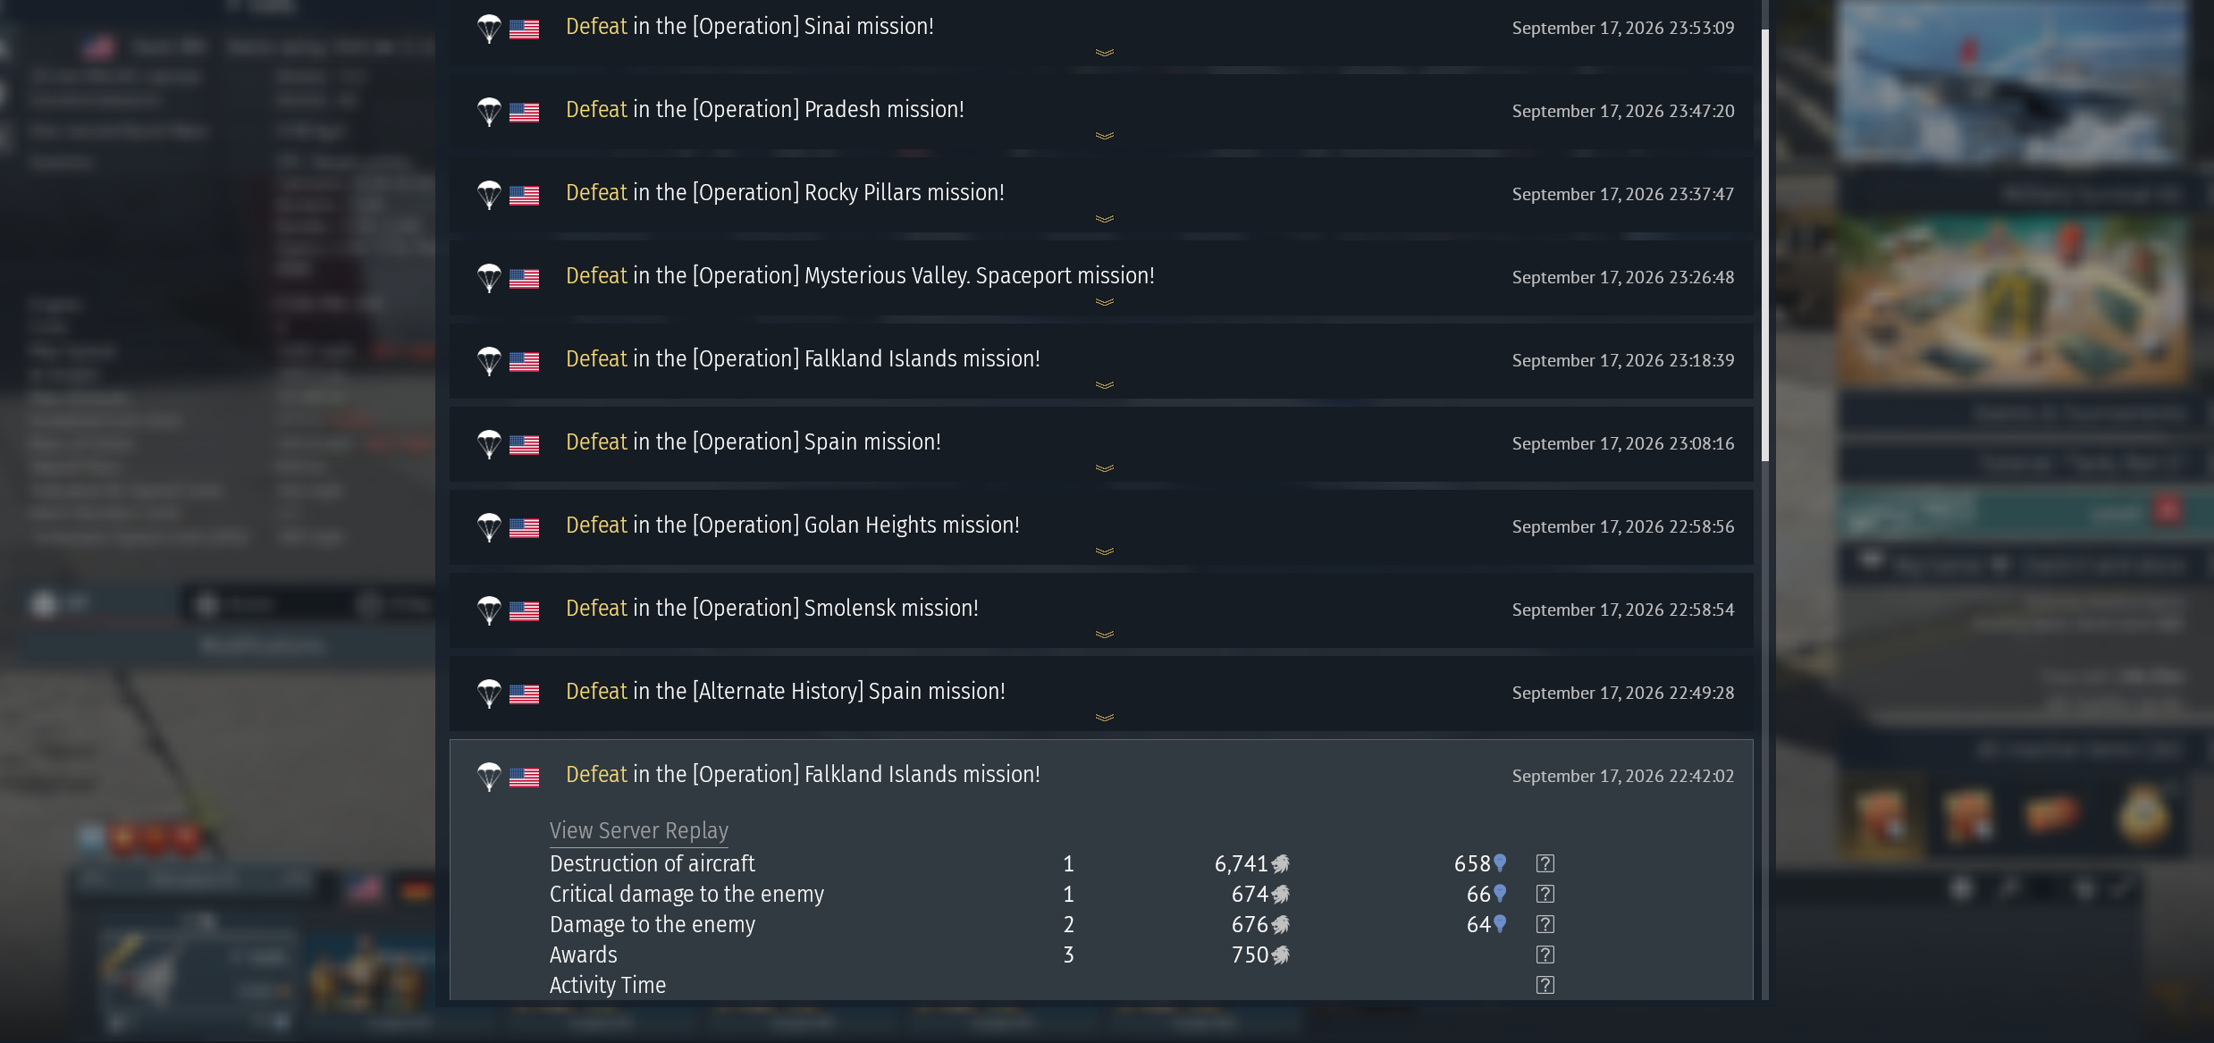Viewport: 2214px width, 1043px height.
Task: Click the help icon beside Awards row
Action: 1545,955
